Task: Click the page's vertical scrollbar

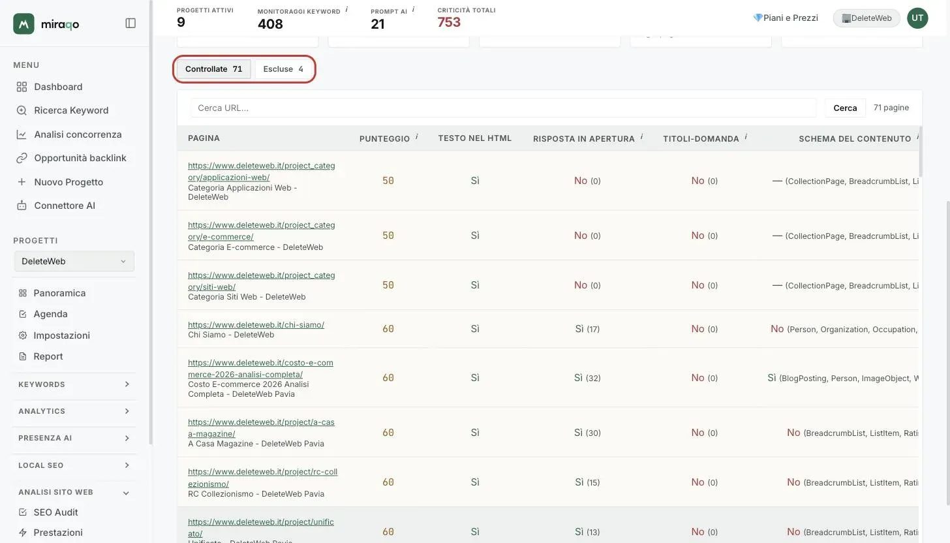Action: coord(947,352)
